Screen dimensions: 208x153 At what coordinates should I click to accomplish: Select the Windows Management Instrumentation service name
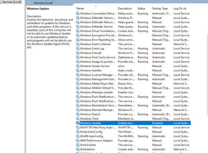98,79
